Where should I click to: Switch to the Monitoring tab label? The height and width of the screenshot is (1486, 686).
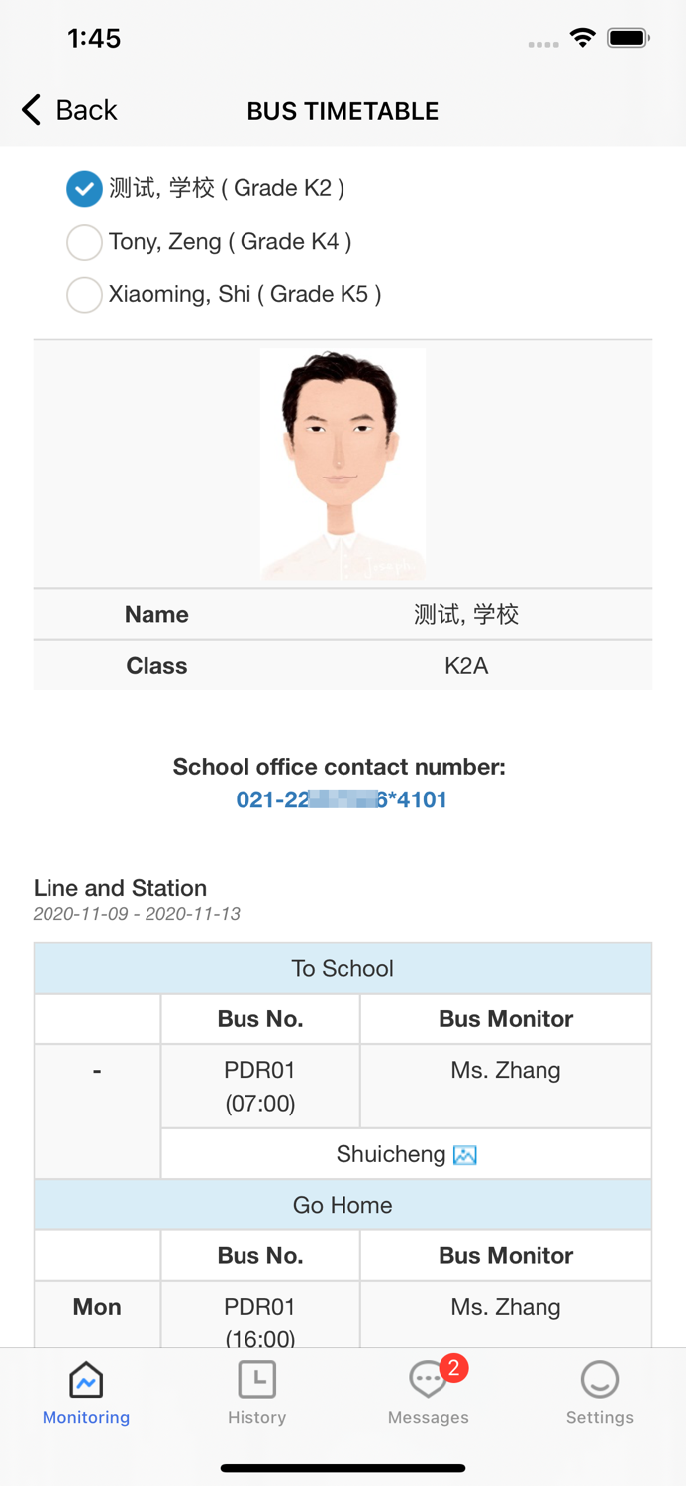pyautogui.click(x=86, y=1418)
